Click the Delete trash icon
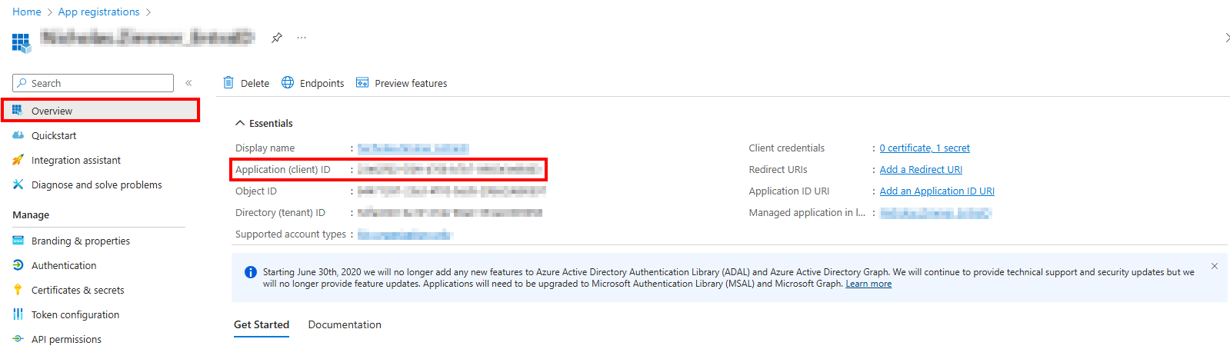The height and width of the screenshot is (349, 1230). [228, 82]
